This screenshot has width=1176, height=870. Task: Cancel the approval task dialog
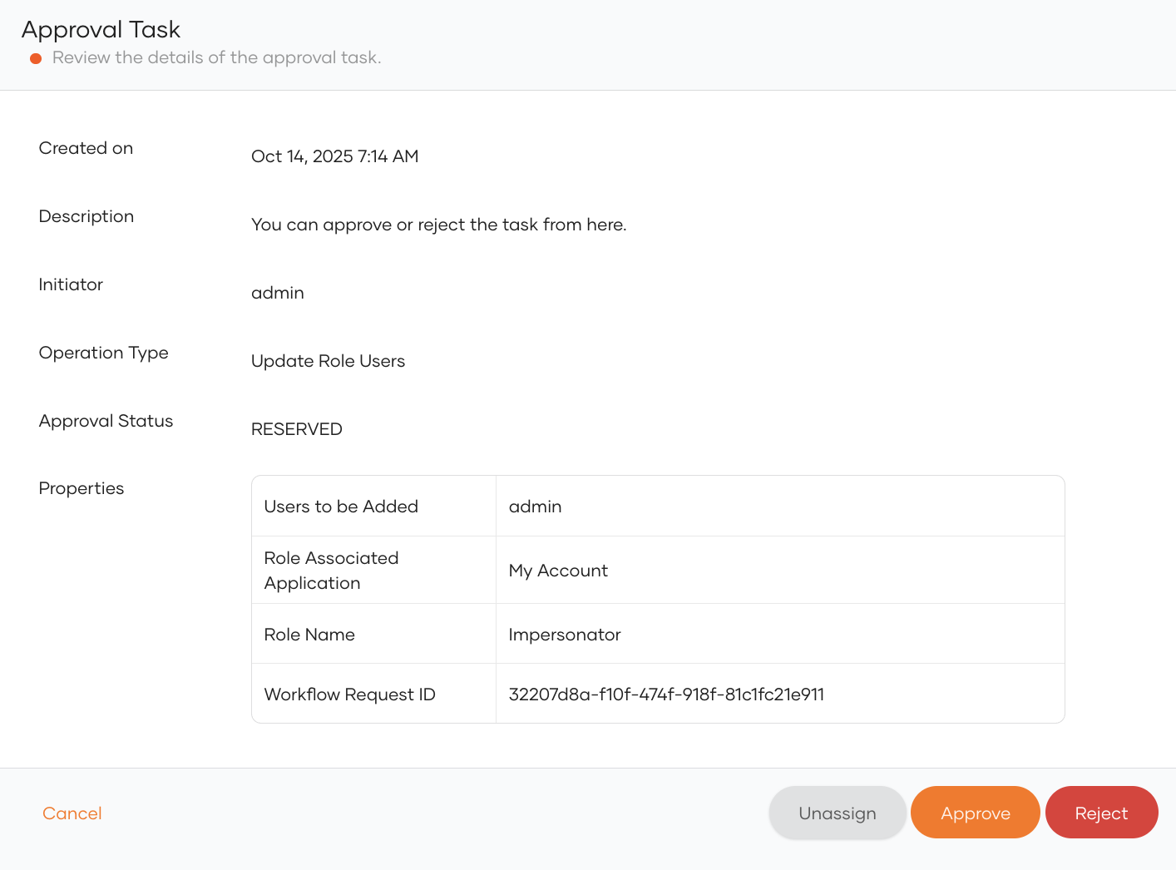pos(72,813)
